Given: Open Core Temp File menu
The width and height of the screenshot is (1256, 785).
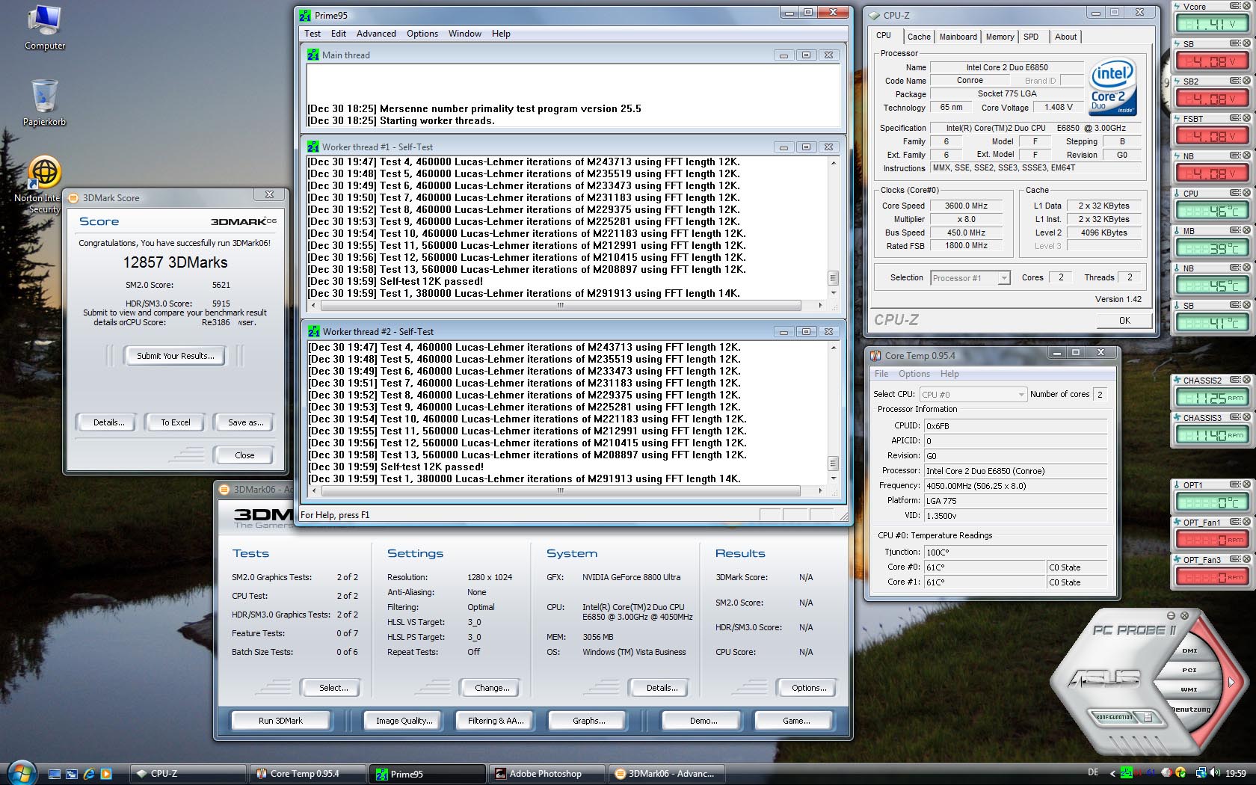Looking at the screenshot, I should click(881, 374).
